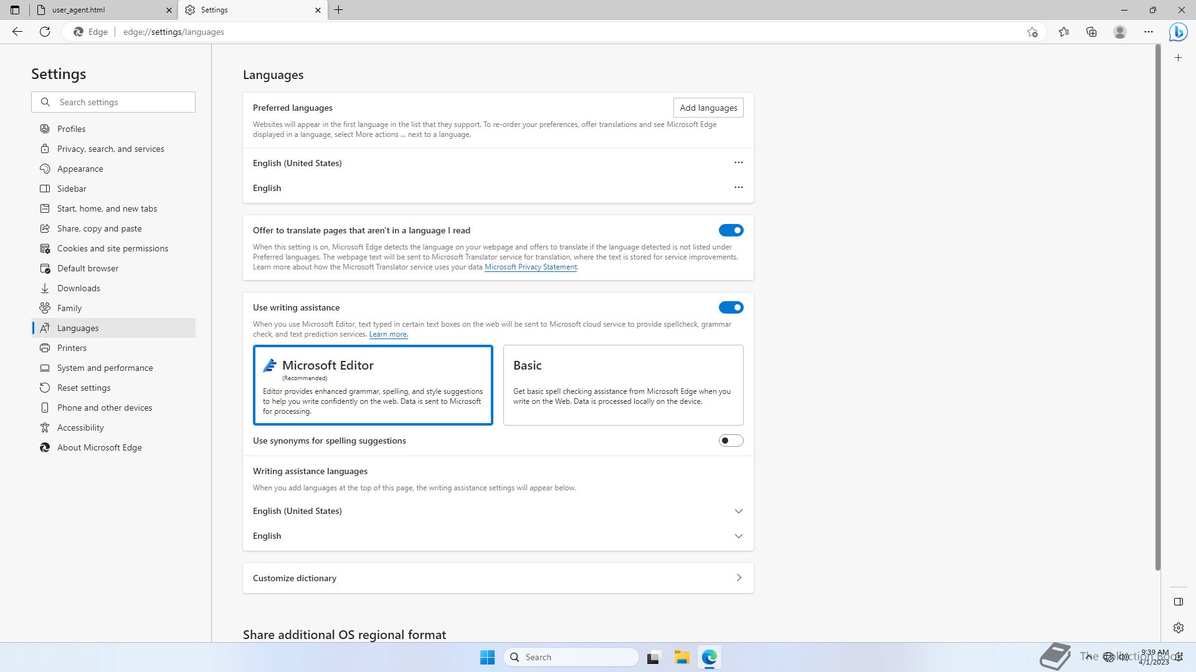The width and height of the screenshot is (1196, 672).
Task: Select Start, home, and new tabs
Action: [113, 208]
